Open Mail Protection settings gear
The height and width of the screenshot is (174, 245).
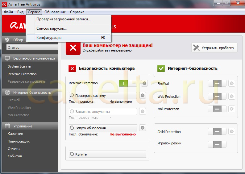[x=231, y=109]
